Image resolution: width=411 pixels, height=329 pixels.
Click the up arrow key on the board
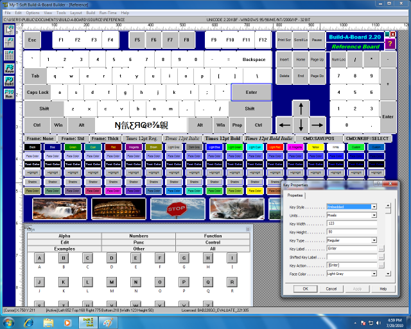click(x=301, y=107)
